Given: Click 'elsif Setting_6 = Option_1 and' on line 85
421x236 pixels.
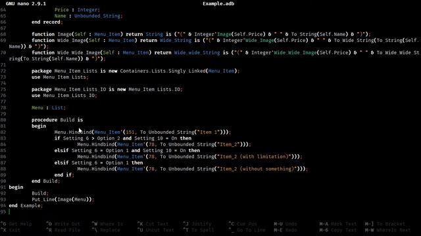Looking at the screenshot, I should pos(97,151).
